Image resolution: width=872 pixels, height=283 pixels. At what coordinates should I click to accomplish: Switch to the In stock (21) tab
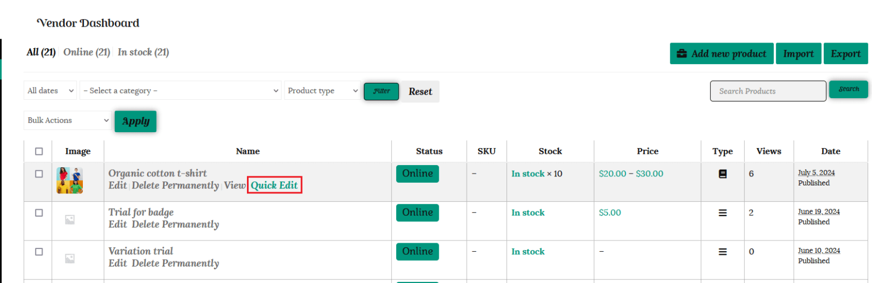[x=143, y=52]
